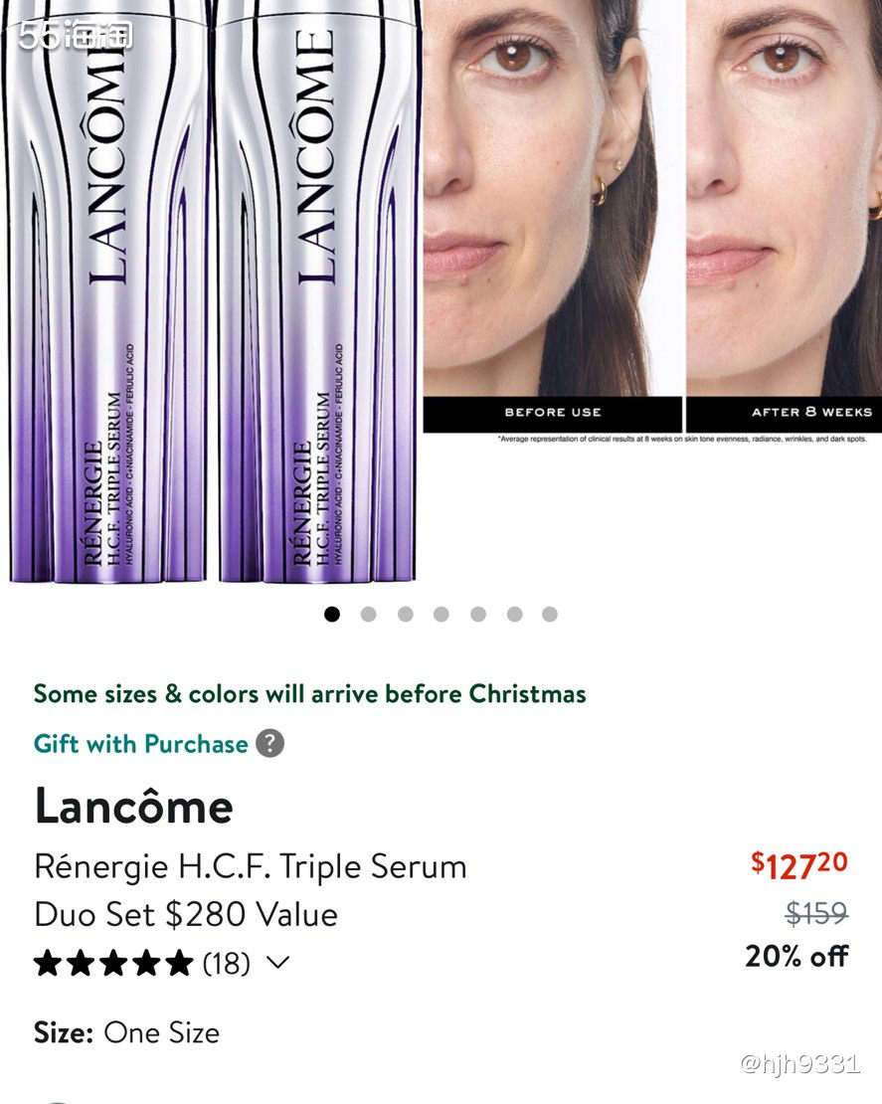Go to the second carousel image dot

click(368, 615)
